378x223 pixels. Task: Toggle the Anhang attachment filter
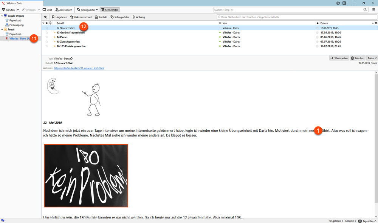pyautogui.click(x=138, y=17)
